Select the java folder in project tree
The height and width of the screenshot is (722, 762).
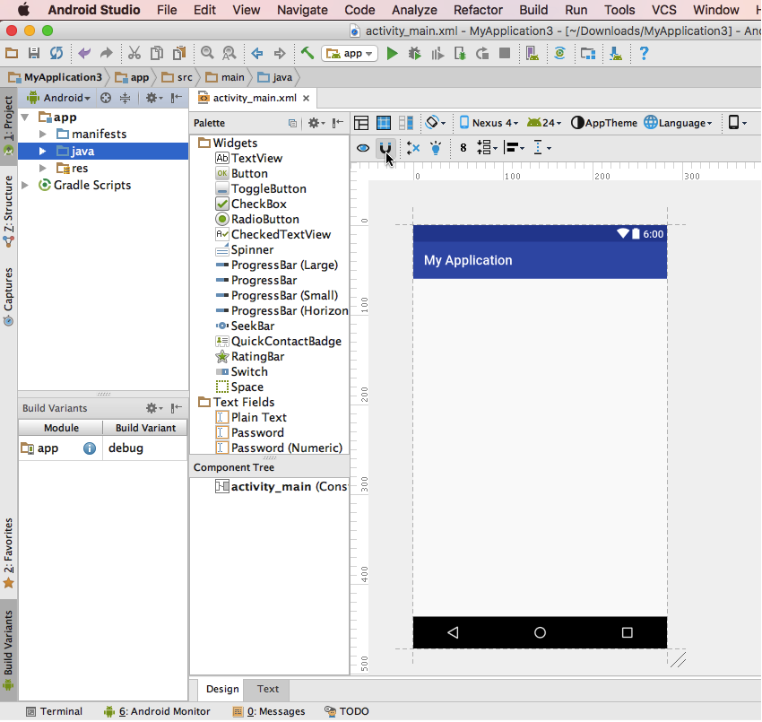point(103,152)
